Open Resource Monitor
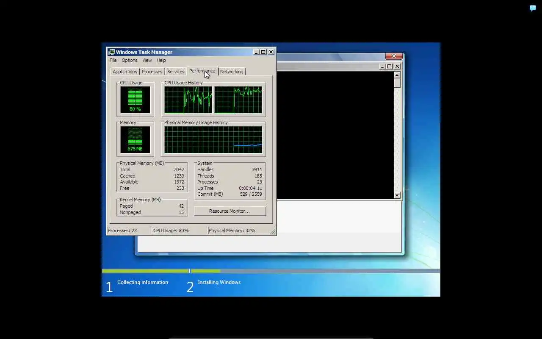The width and height of the screenshot is (542, 339). (230, 211)
